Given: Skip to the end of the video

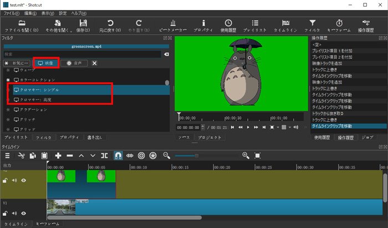Looking at the screenshot, I should 264,127.
